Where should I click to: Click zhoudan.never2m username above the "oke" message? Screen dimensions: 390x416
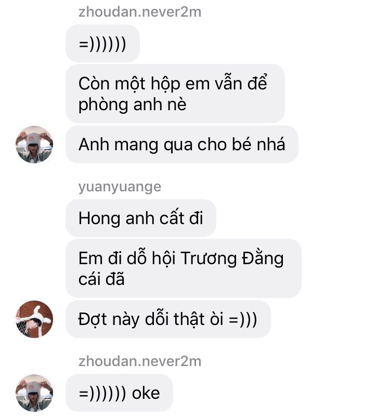[140, 361]
